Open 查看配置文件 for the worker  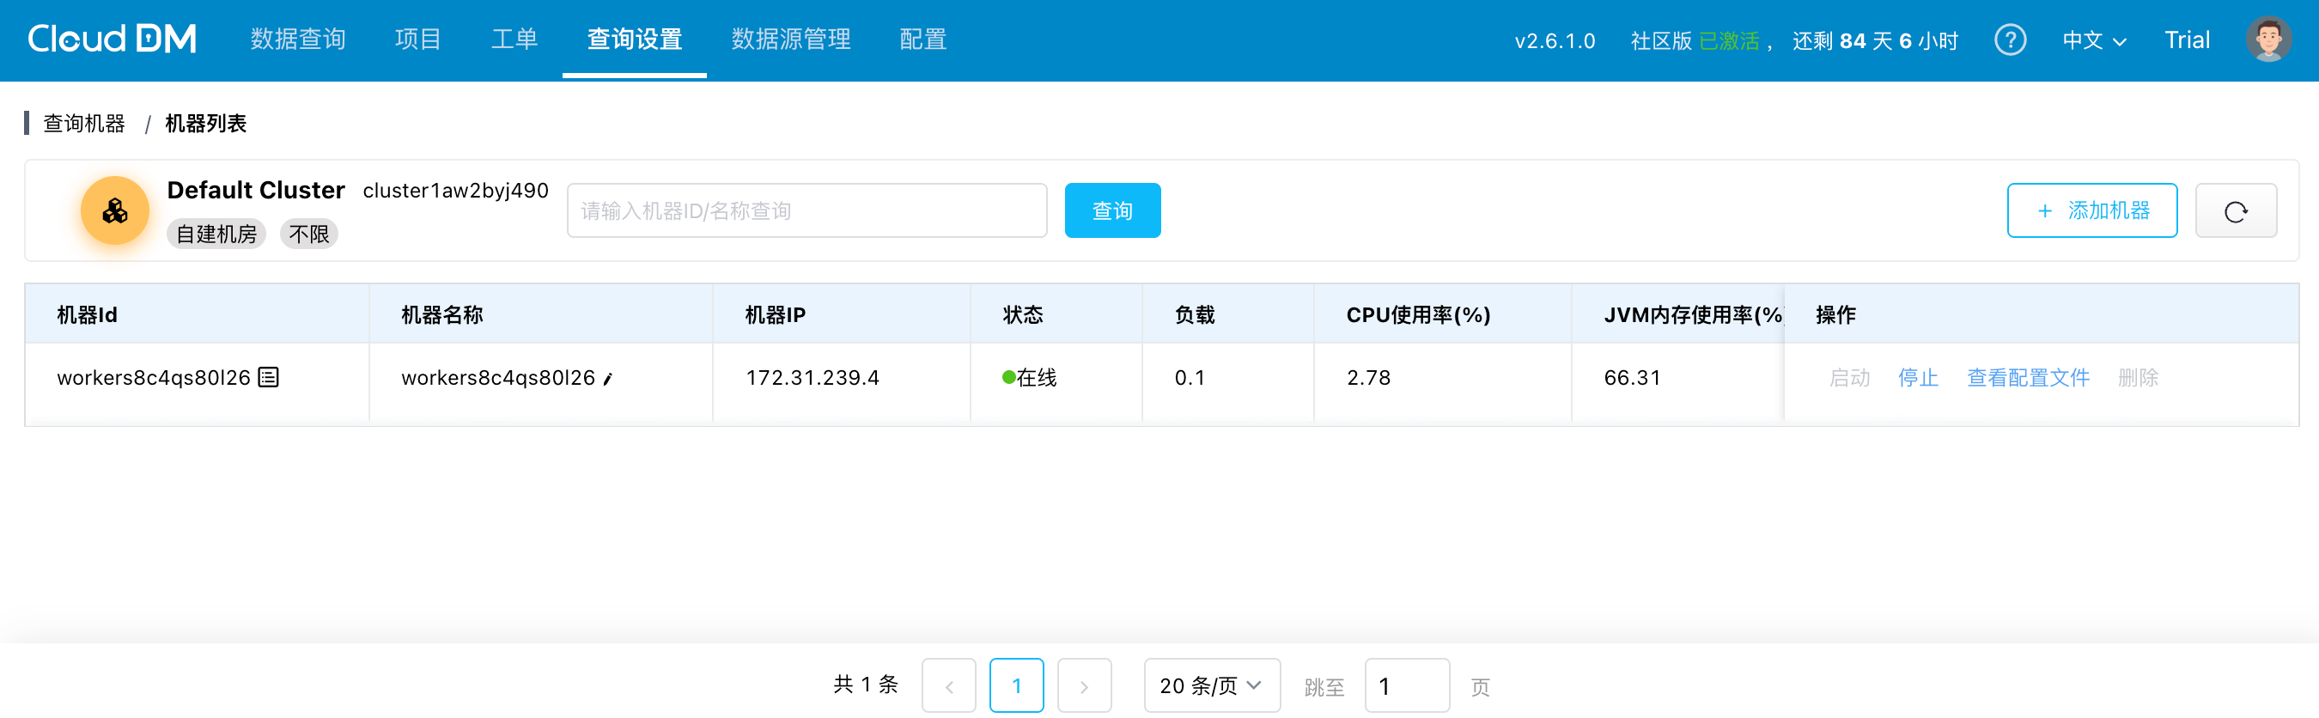[2027, 378]
